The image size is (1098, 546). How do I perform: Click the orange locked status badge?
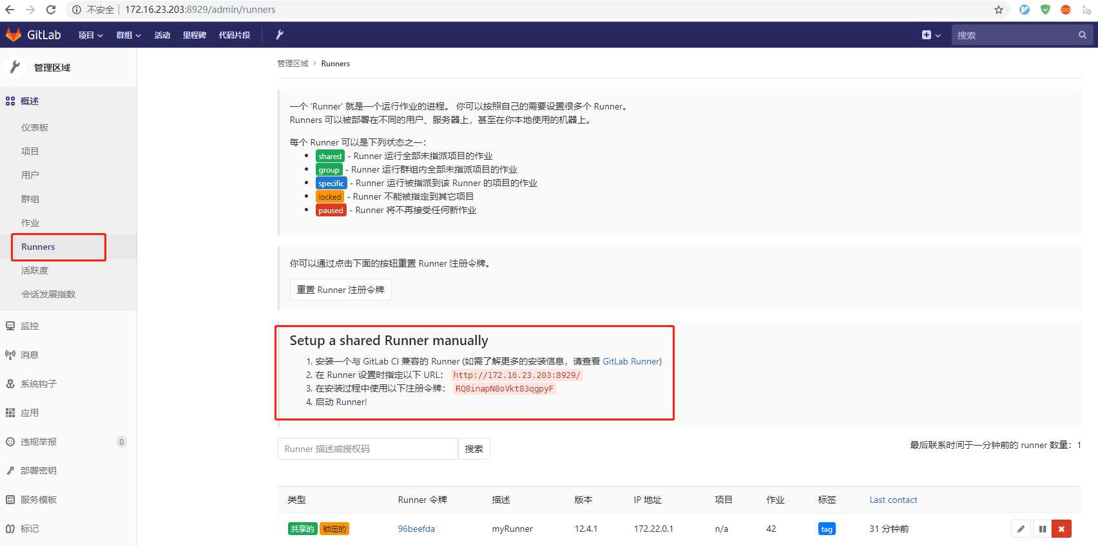330,196
